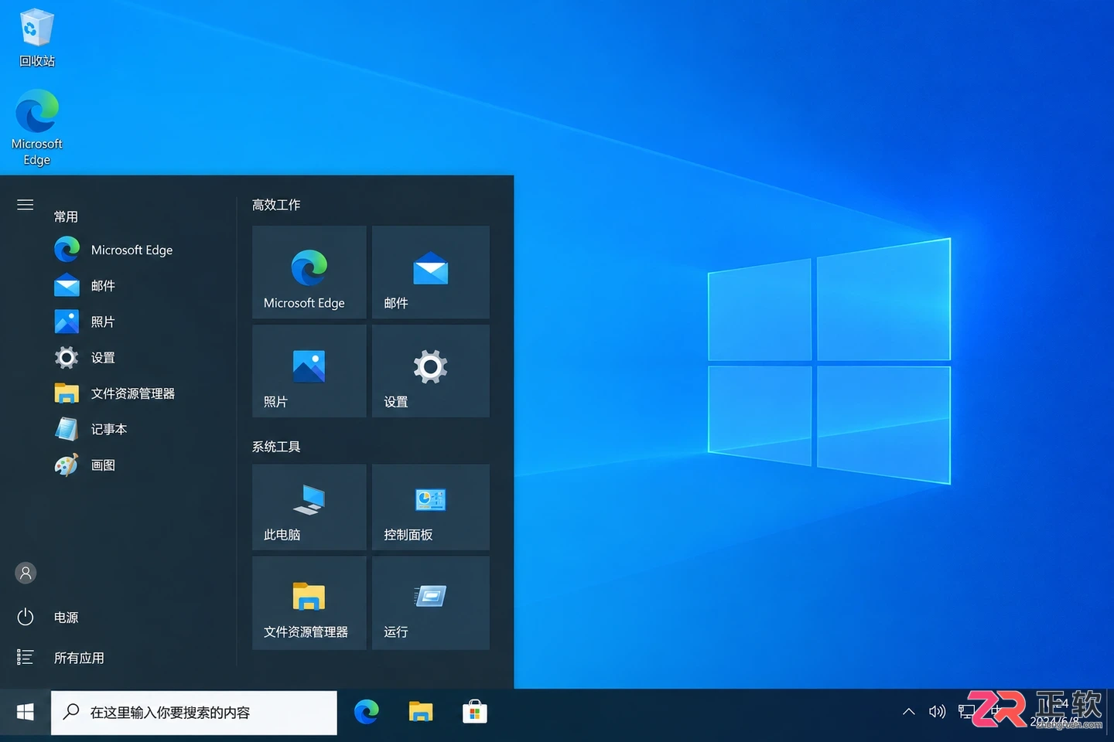Launch Microsoft Edge from the 常用 list
This screenshot has height=742, width=1114.
coord(114,250)
